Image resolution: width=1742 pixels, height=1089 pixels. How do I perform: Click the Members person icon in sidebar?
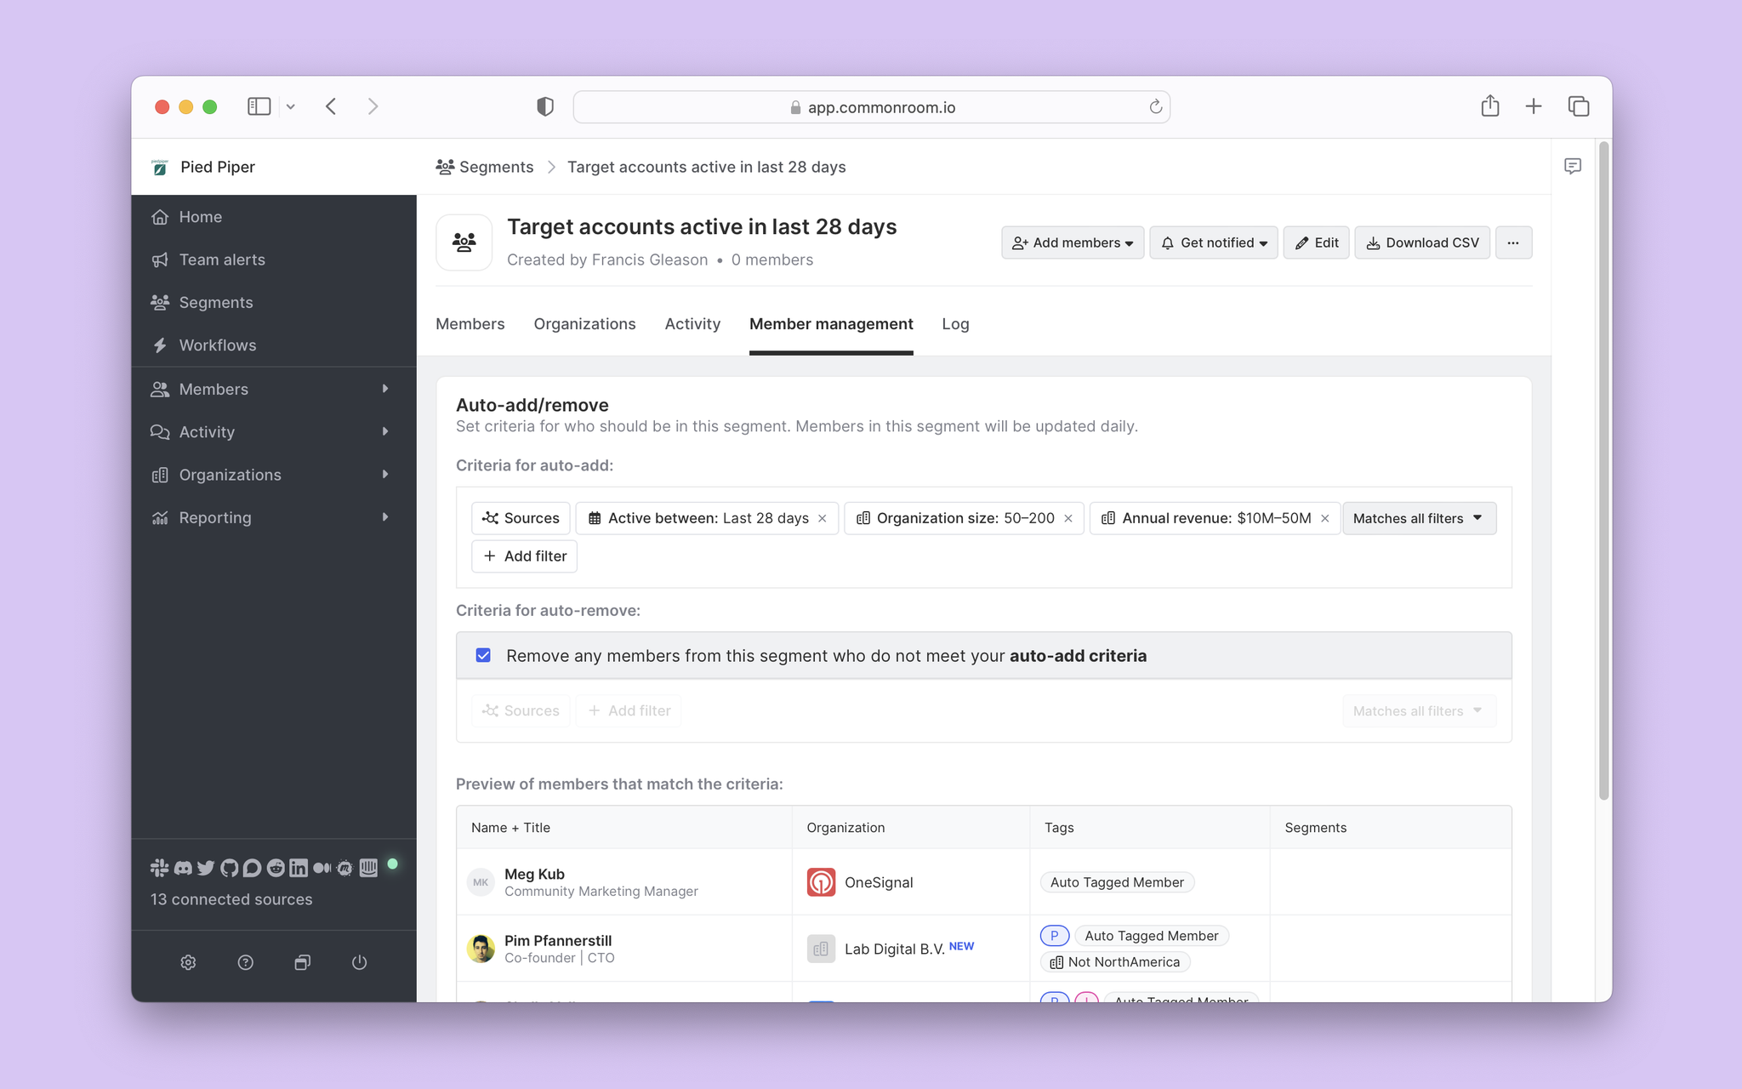click(x=161, y=389)
